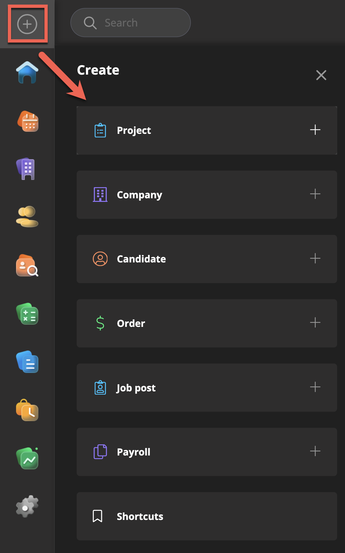Open the green calculator sidebar icon
Viewport: 345px width, 553px height.
[x=27, y=314]
